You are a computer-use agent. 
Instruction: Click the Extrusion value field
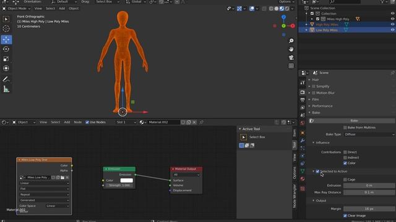click(369, 186)
